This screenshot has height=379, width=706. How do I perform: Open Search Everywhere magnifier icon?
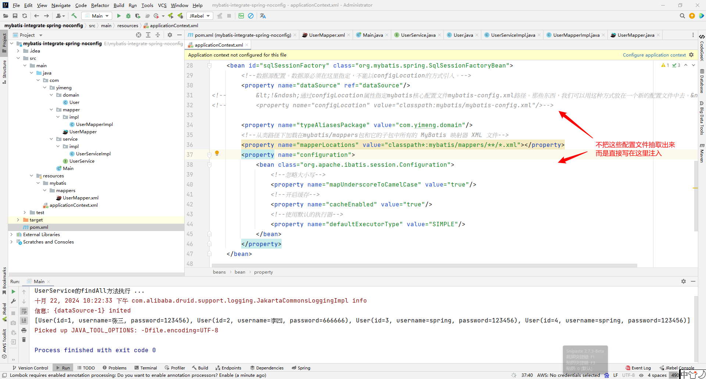click(682, 16)
